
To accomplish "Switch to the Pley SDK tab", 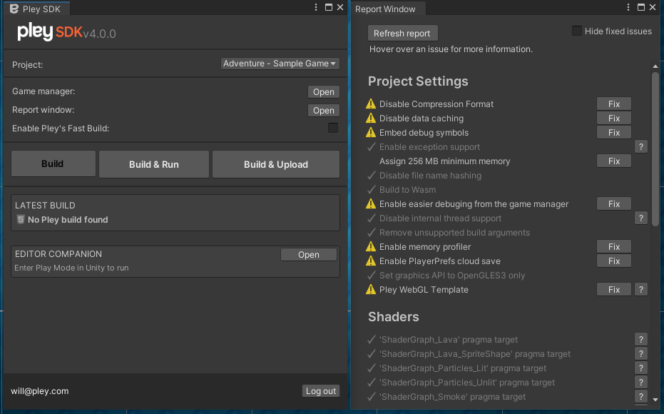I will click(x=36, y=9).
